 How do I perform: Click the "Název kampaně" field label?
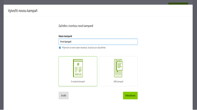tap(65, 36)
